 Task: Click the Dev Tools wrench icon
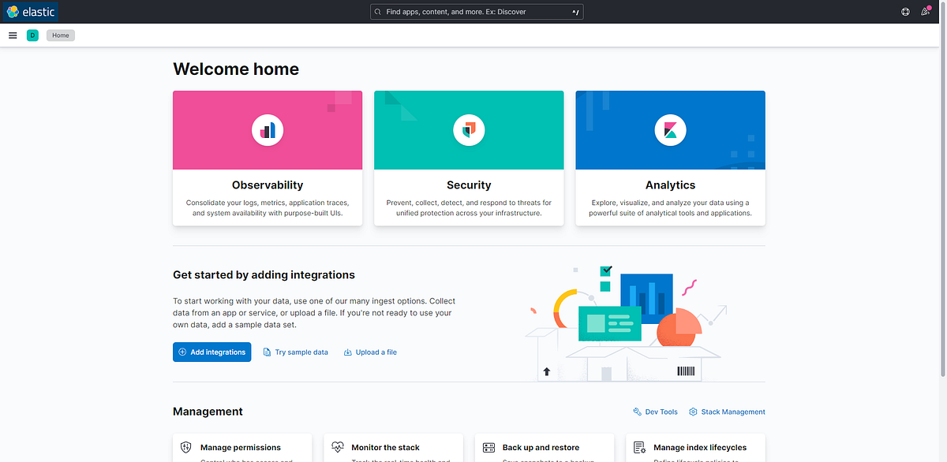point(636,411)
